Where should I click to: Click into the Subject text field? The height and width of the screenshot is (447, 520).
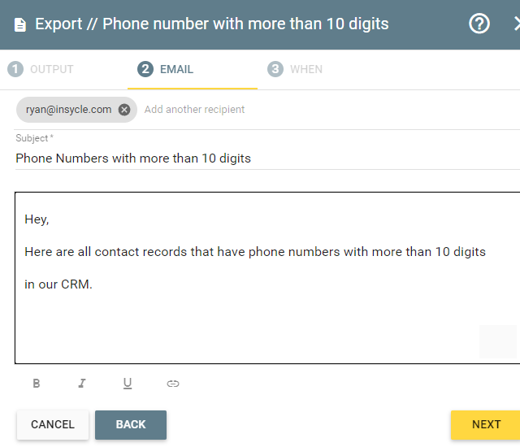(267, 158)
